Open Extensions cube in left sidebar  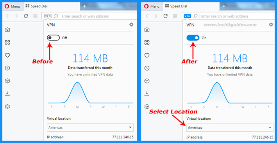pyautogui.click(x=7, y=81)
